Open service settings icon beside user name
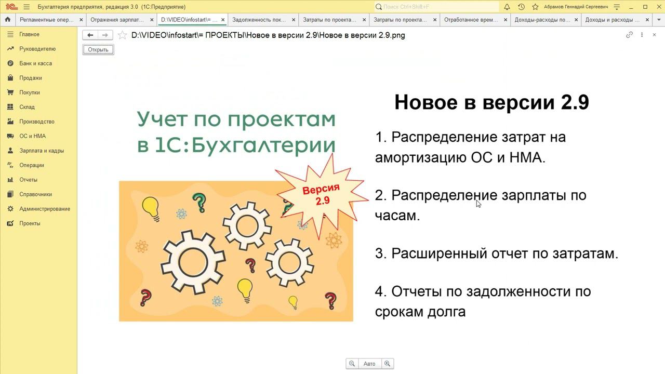 [x=617, y=7]
